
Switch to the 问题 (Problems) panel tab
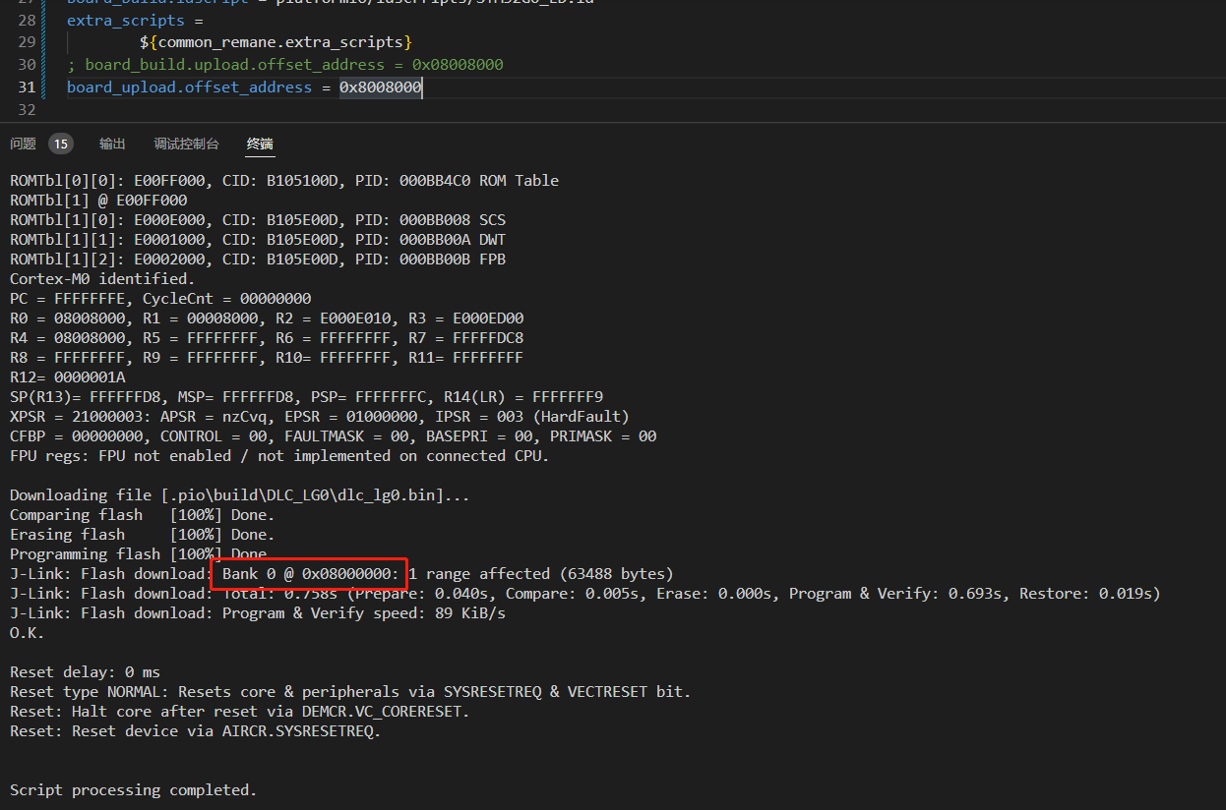click(x=22, y=144)
